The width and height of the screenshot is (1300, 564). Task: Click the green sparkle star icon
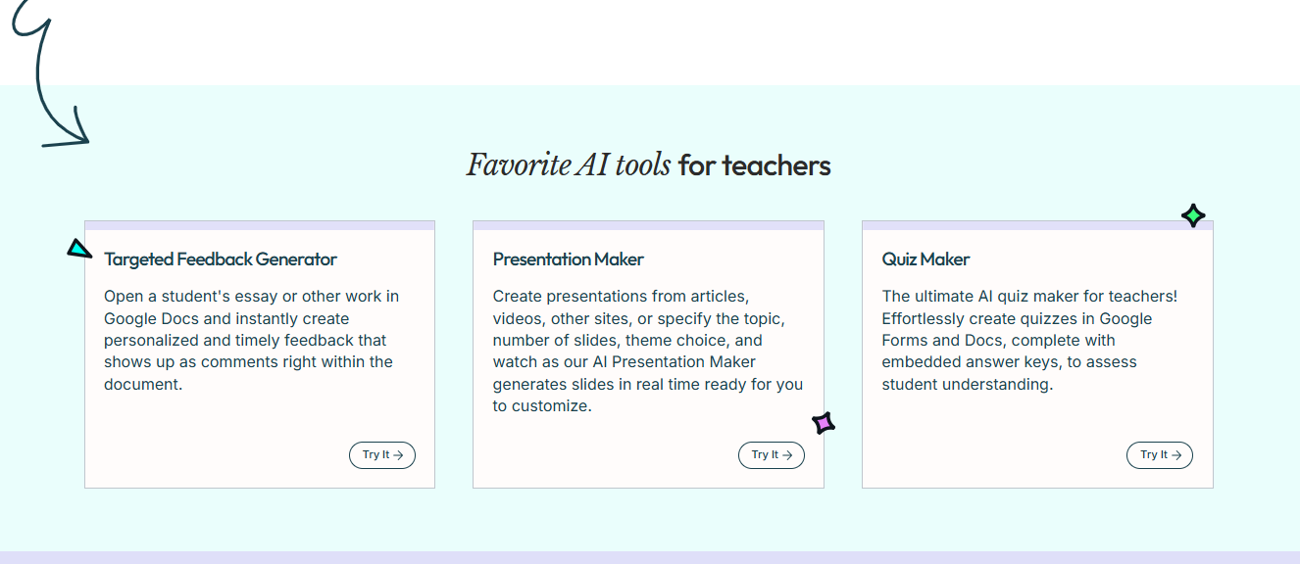(x=1193, y=215)
